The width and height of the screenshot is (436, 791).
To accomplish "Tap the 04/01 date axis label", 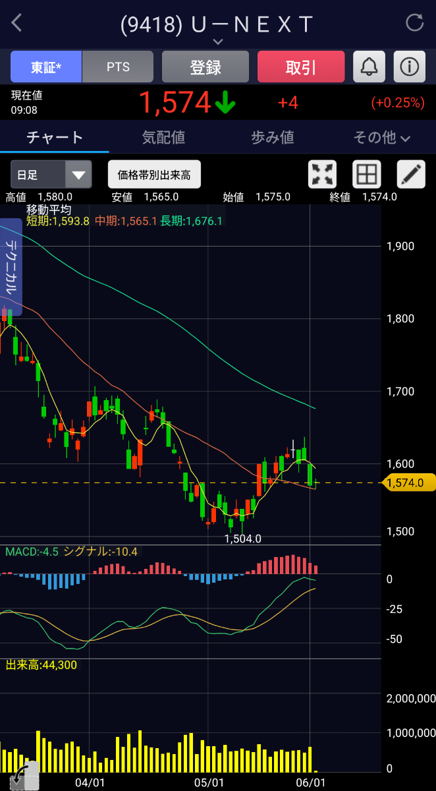I will (90, 782).
